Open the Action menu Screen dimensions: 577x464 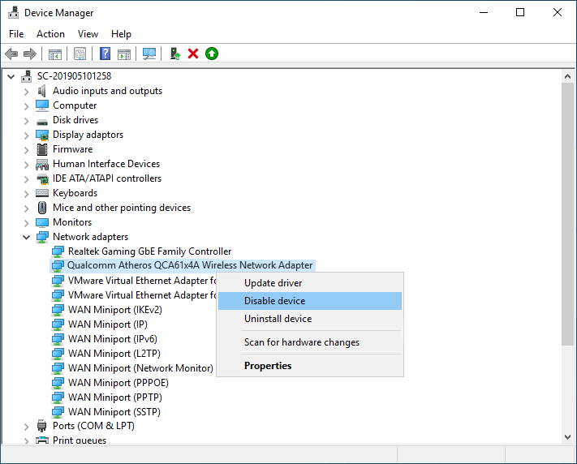50,34
